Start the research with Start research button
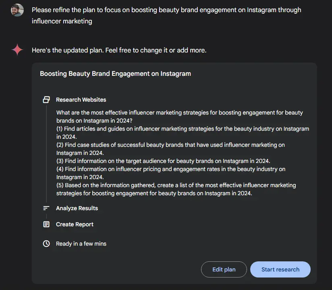This screenshot has height=290, width=332. click(x=280, y=269)
